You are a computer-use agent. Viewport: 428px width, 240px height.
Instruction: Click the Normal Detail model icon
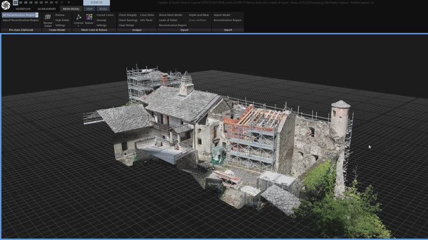48,18
